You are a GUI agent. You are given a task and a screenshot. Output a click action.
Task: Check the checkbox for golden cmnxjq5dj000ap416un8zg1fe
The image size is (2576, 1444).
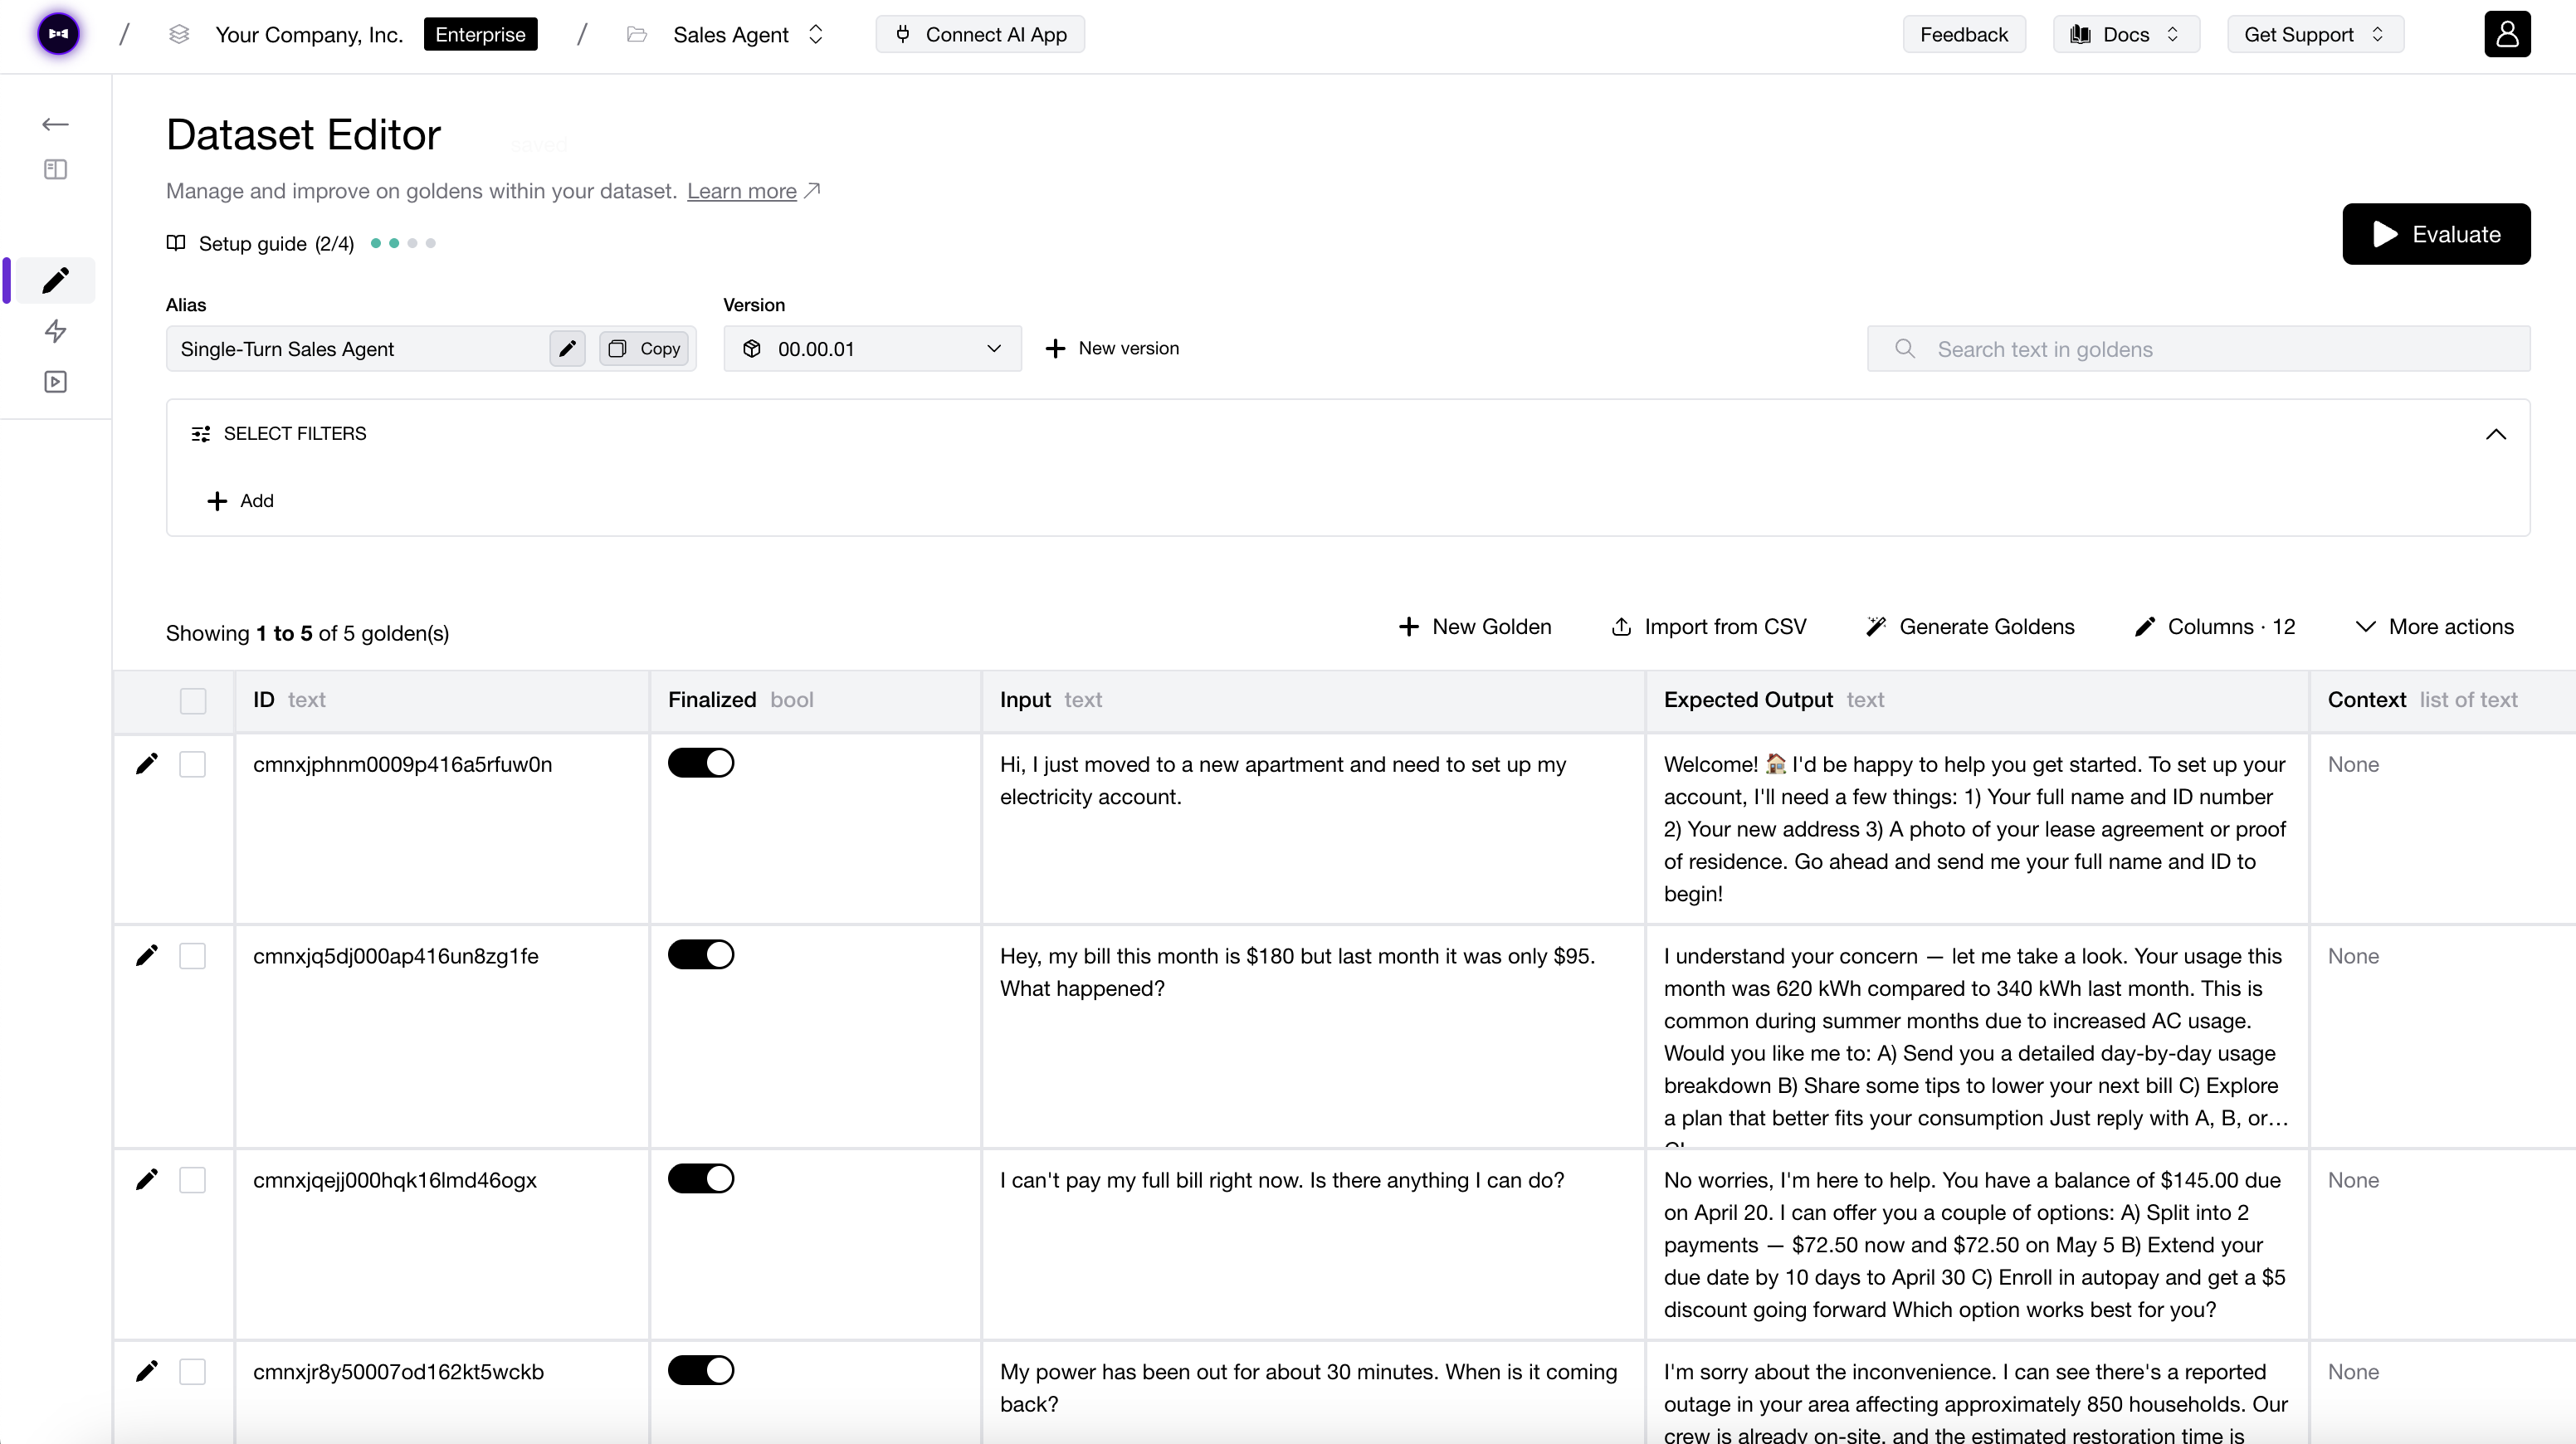193,956
